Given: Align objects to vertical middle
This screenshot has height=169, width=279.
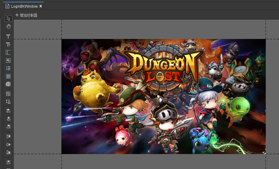Looking at the screenshot, I should pos(8,144).
